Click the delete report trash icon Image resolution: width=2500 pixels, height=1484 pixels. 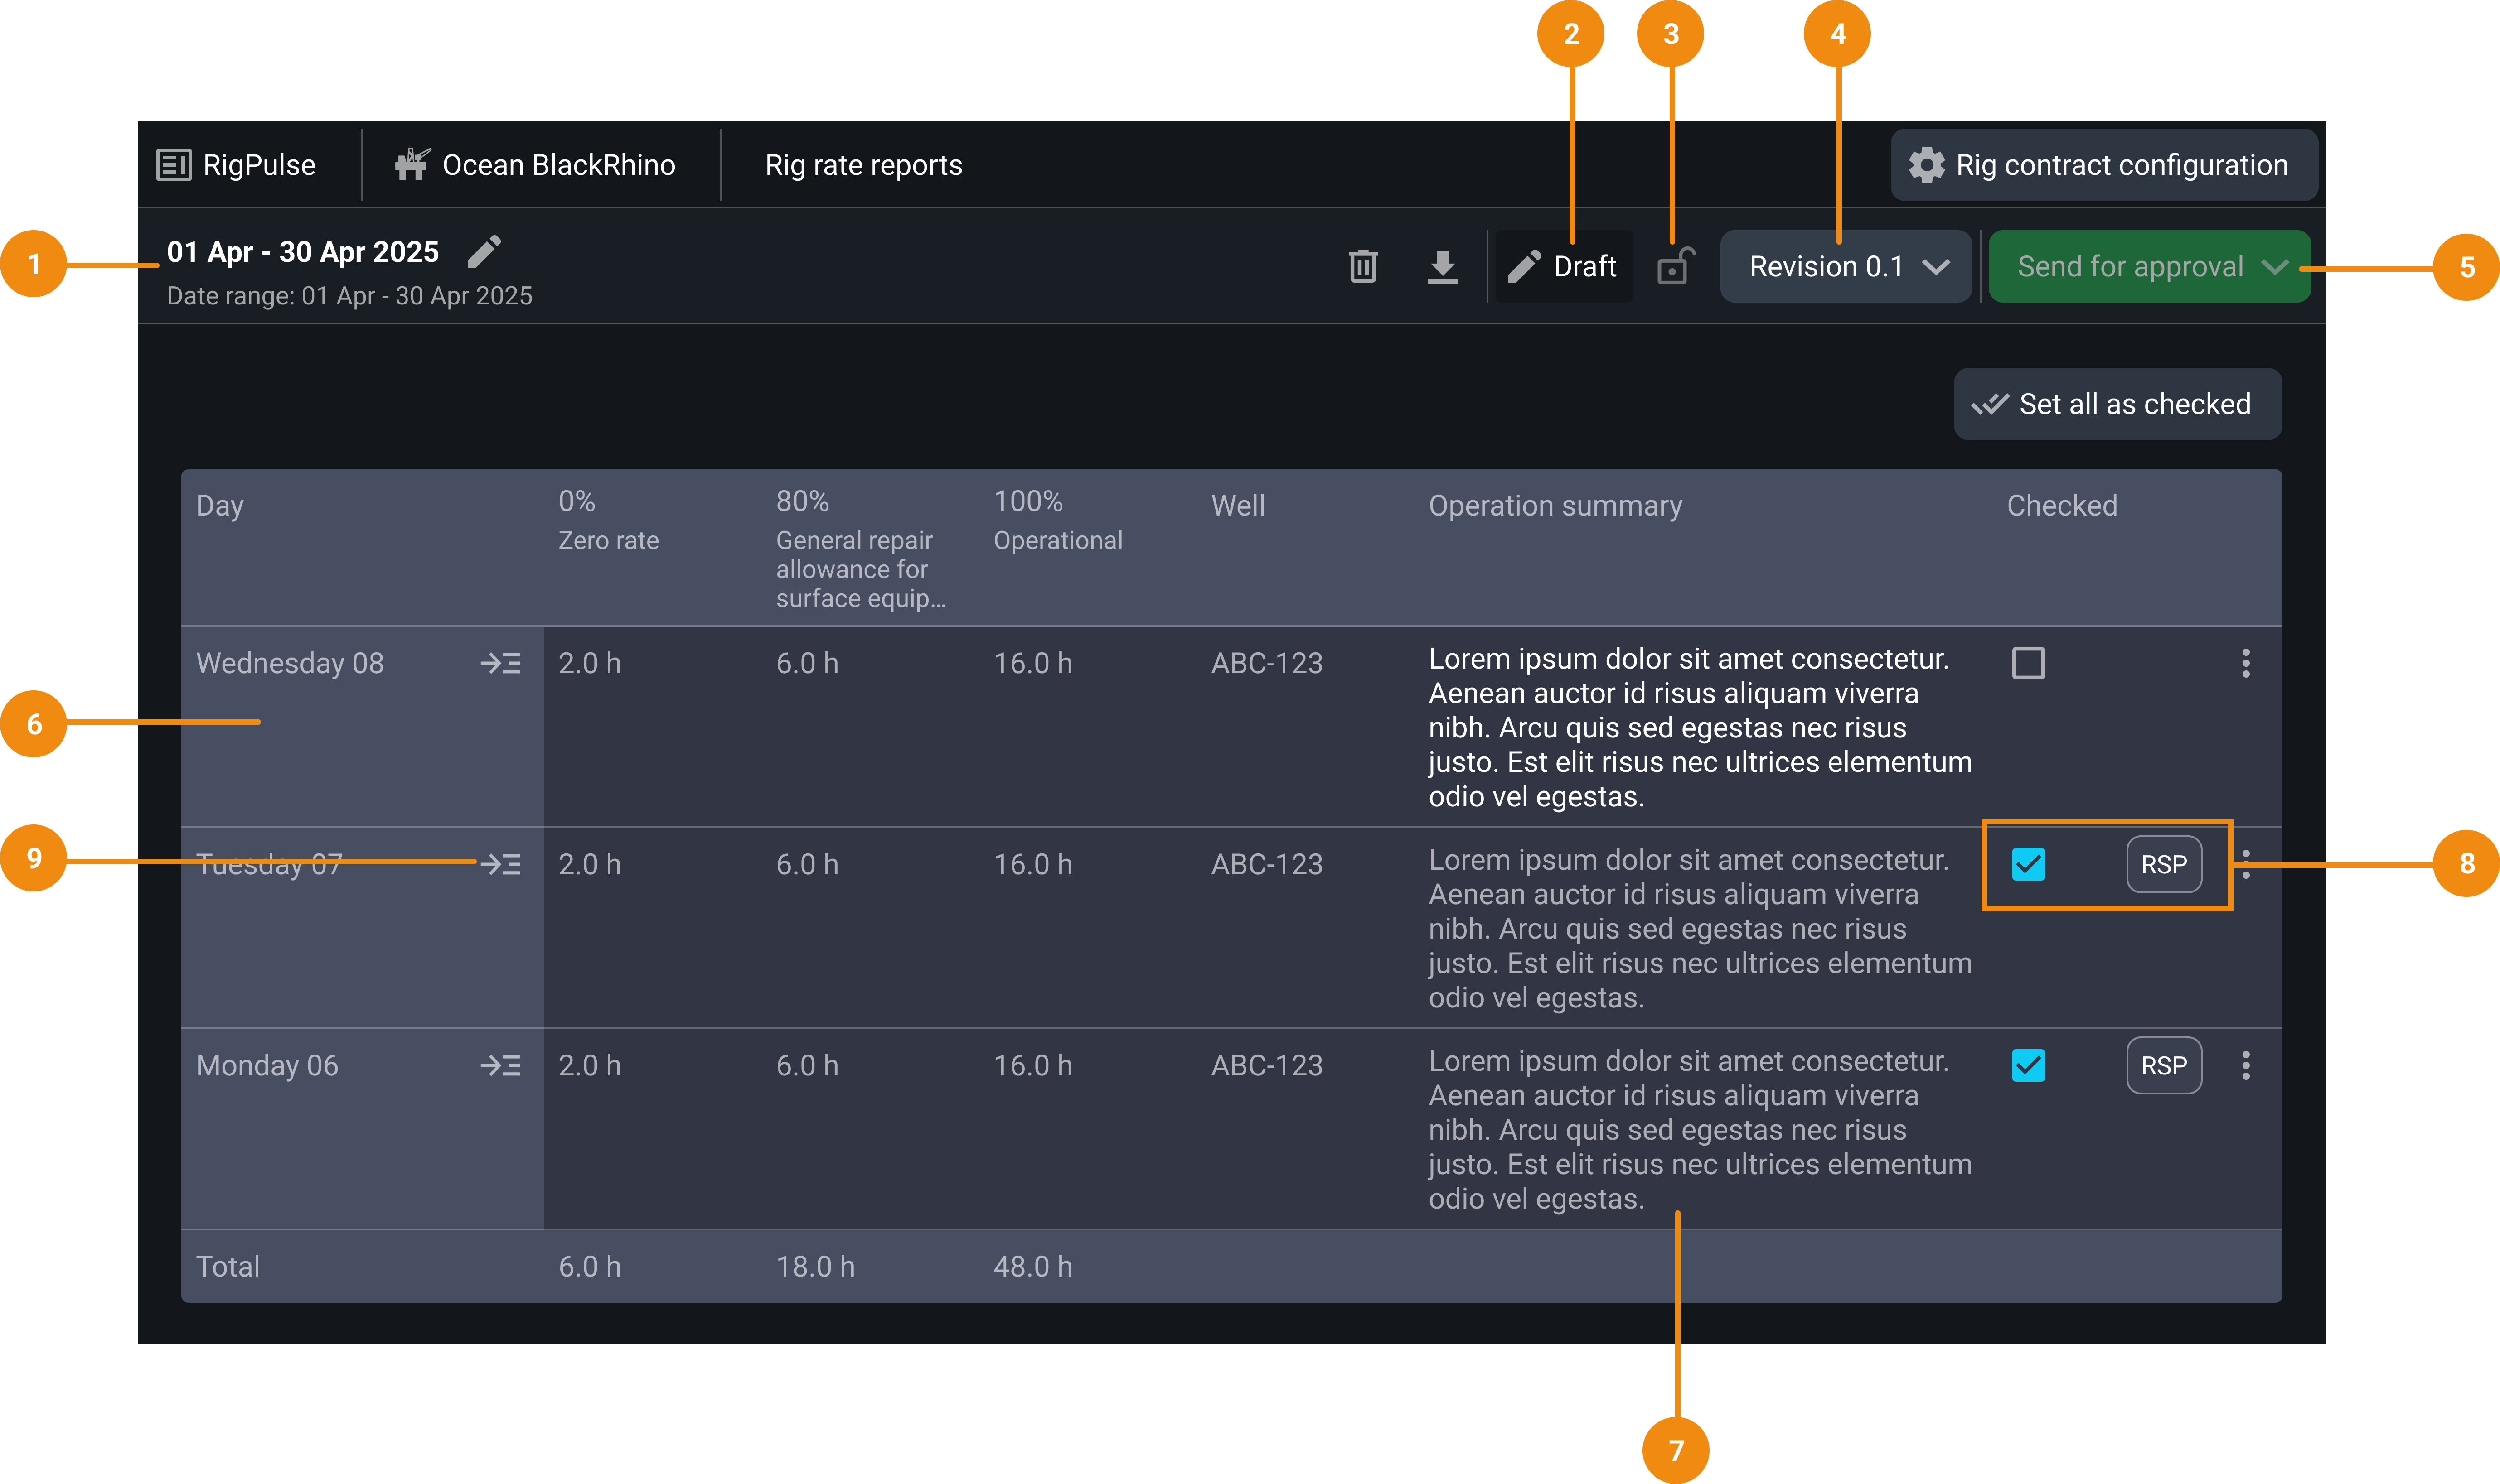(1362, 266)
